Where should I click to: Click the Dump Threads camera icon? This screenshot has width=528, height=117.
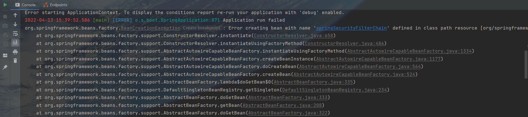tap(5, 26)
